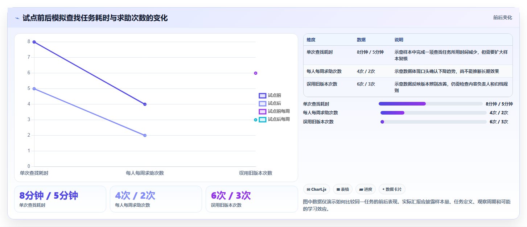Toggle the 试点前 legend series

click(x=270, y=96)
